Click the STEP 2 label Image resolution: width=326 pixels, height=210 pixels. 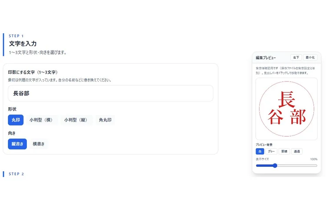pos(16,174)
